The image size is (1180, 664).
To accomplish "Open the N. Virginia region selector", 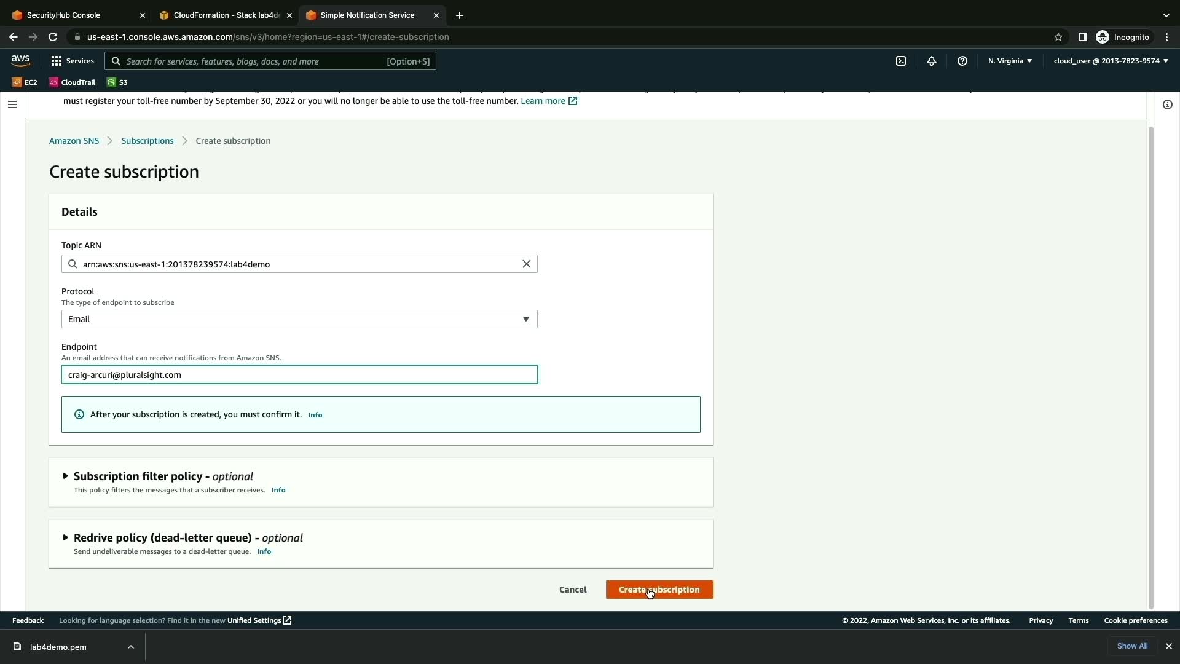I will coord(1010,61).
